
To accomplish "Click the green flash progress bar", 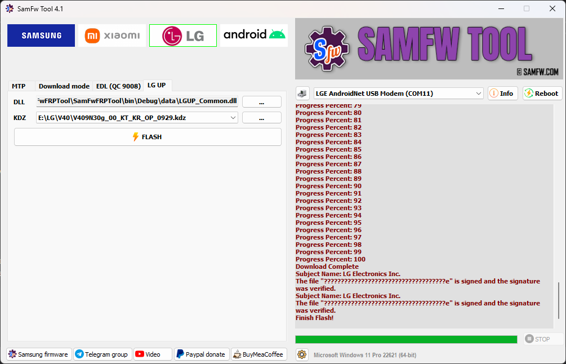I will (406, 339).
